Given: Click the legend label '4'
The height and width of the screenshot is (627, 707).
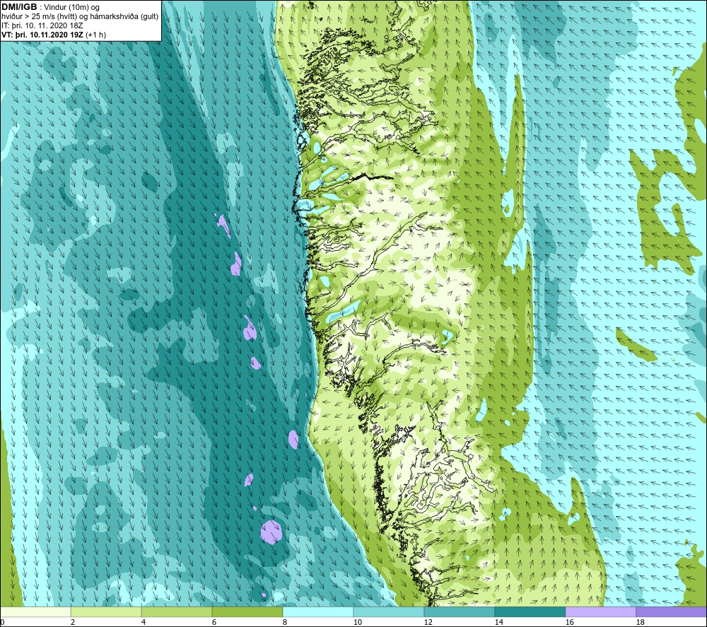Looking at the screenshot, I should 144,622.
